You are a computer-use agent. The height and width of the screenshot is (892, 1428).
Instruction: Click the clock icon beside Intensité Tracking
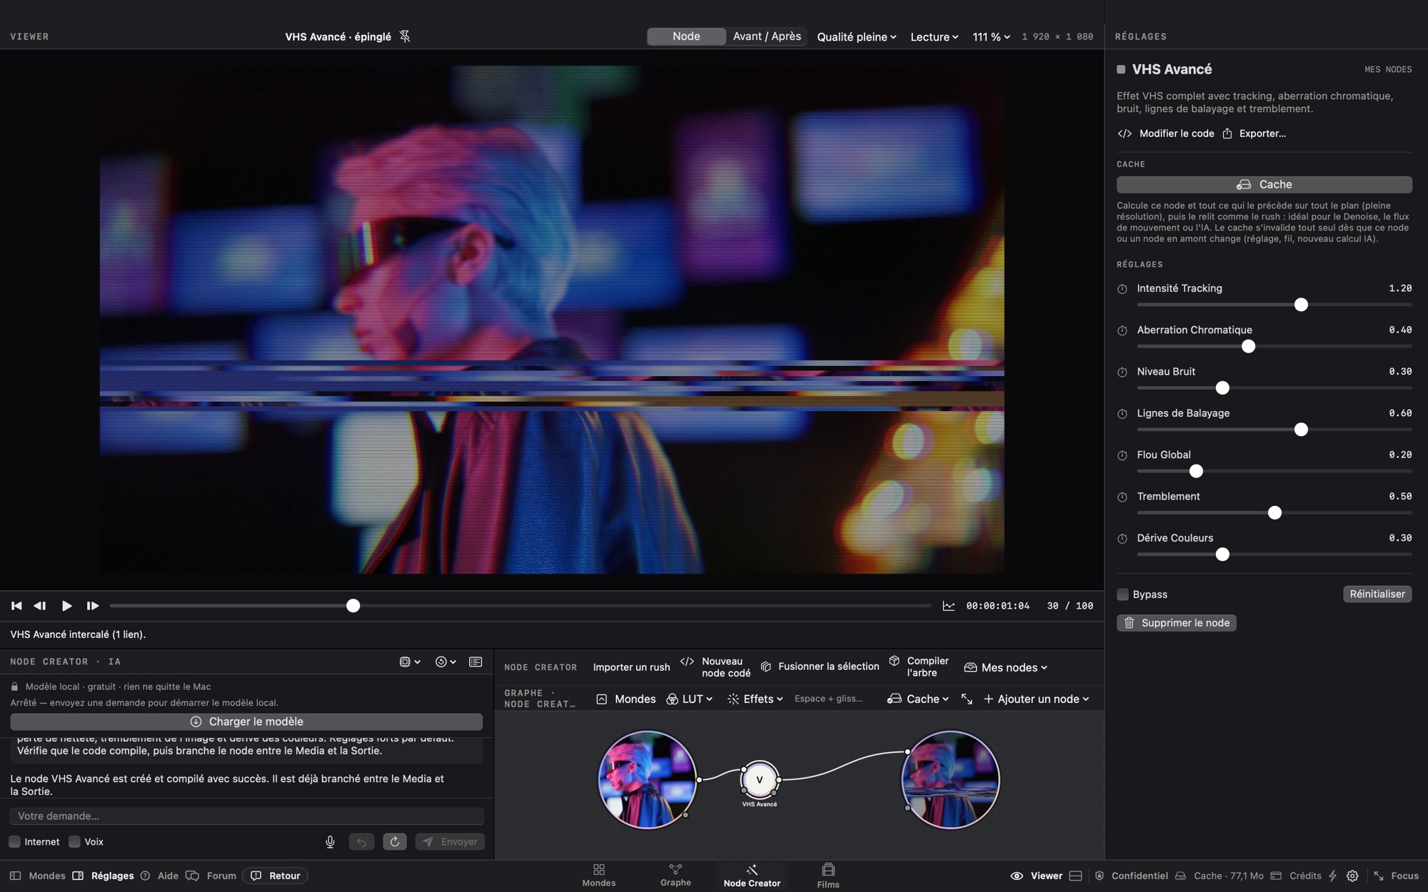click(x=1122, y=289)
